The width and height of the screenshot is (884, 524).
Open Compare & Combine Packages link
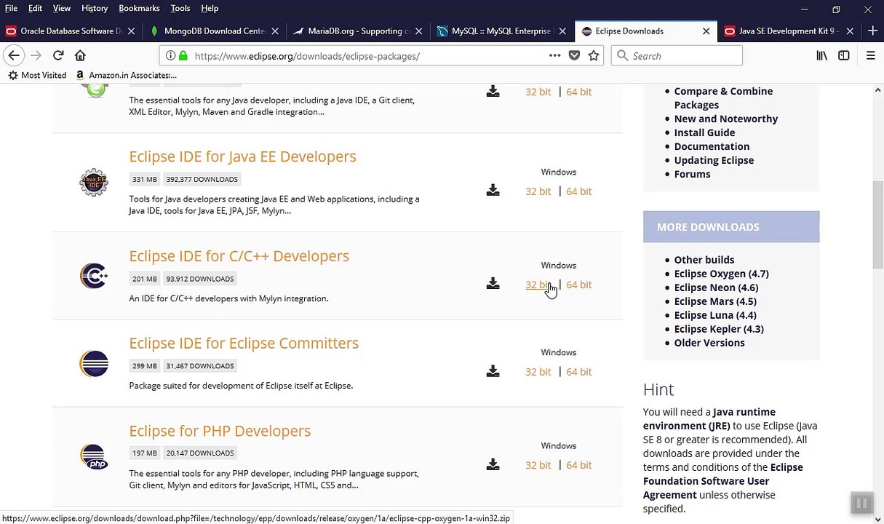point(723,98)
